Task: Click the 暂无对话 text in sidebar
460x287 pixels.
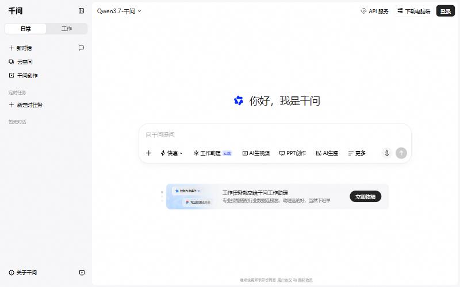Action: point(17,122)
